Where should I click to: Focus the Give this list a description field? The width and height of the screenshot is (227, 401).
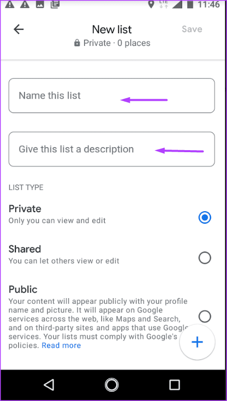(x=111, y=149)
